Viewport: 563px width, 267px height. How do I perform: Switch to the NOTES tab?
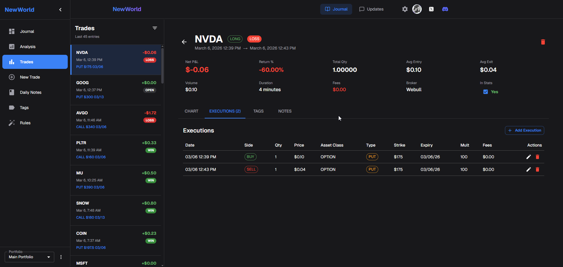point(285,111)
